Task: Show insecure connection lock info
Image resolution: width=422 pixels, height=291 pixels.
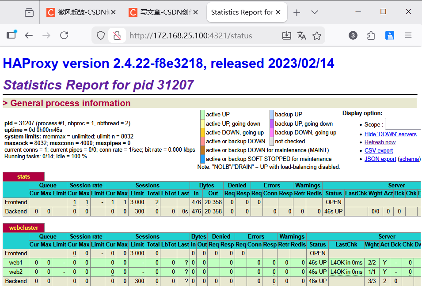Action: [x=117, y=35]
